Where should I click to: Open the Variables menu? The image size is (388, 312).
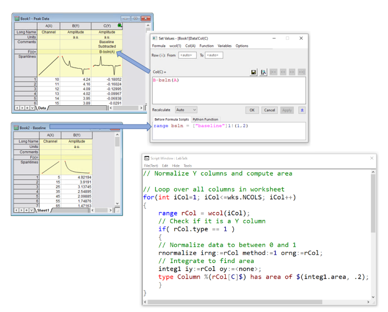[x=224, y=46]
